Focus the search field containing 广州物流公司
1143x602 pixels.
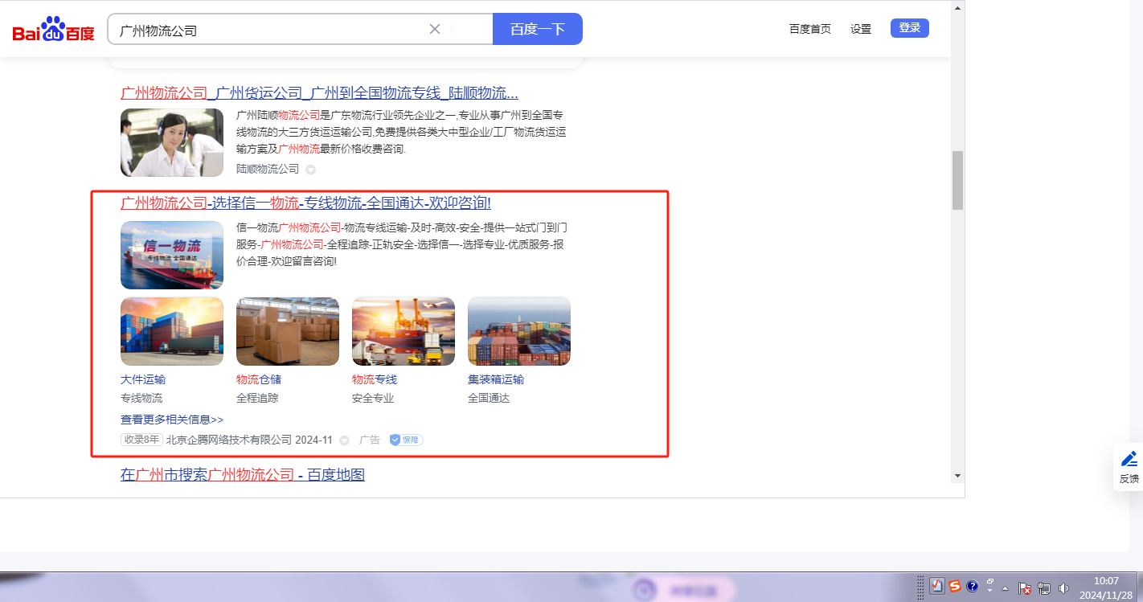click(269, 30)
